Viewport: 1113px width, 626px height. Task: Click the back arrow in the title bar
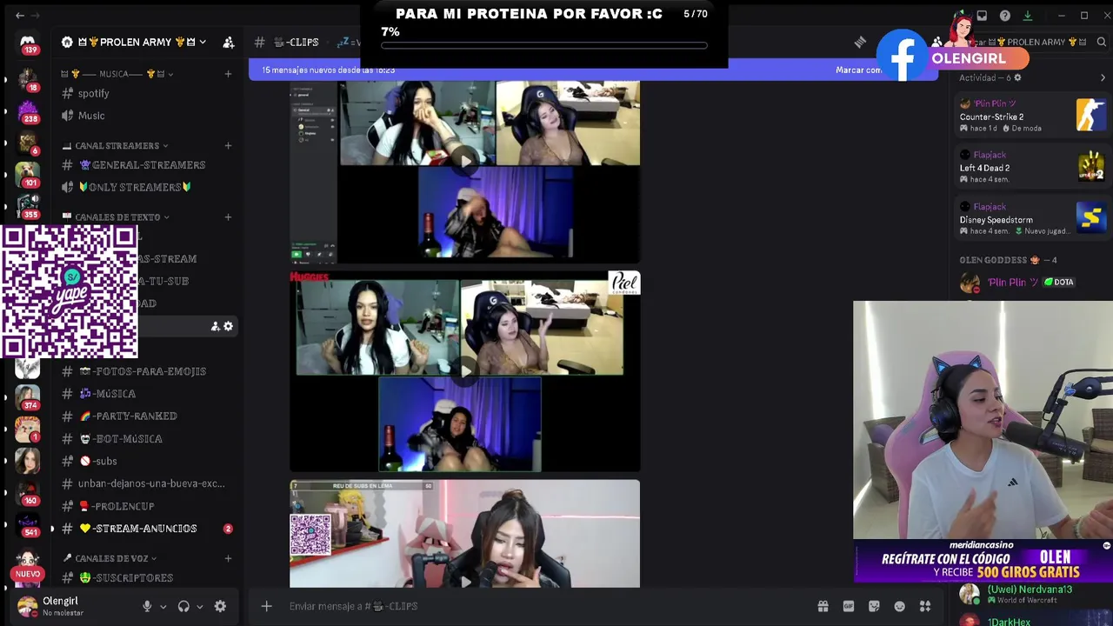pyautogui.click(x=20, y=16)
